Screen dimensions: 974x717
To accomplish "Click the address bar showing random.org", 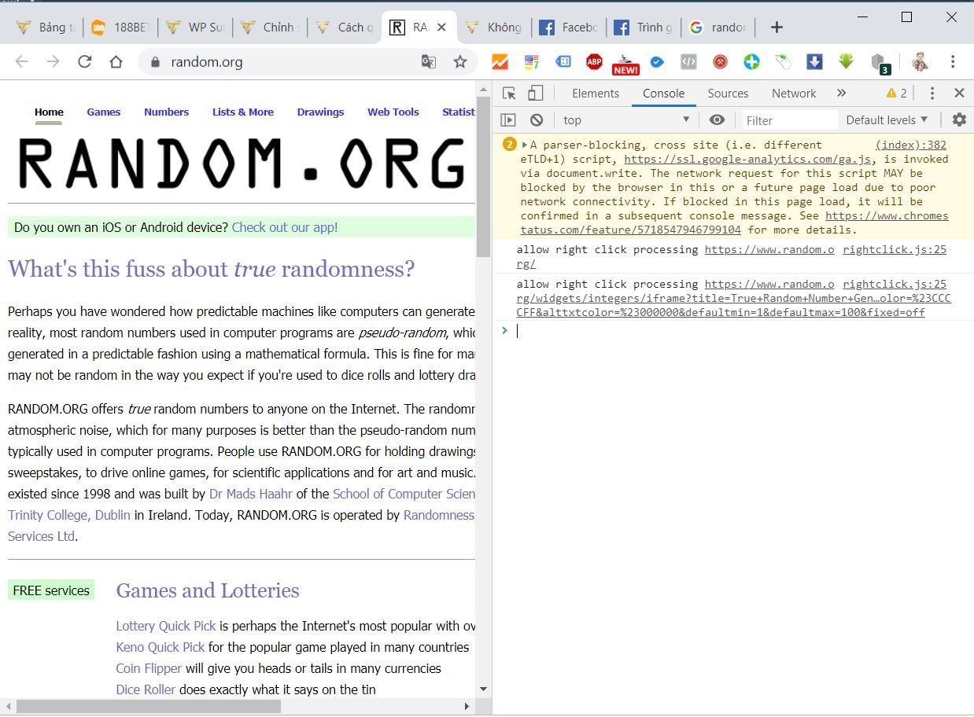I will tap(287, 62).
